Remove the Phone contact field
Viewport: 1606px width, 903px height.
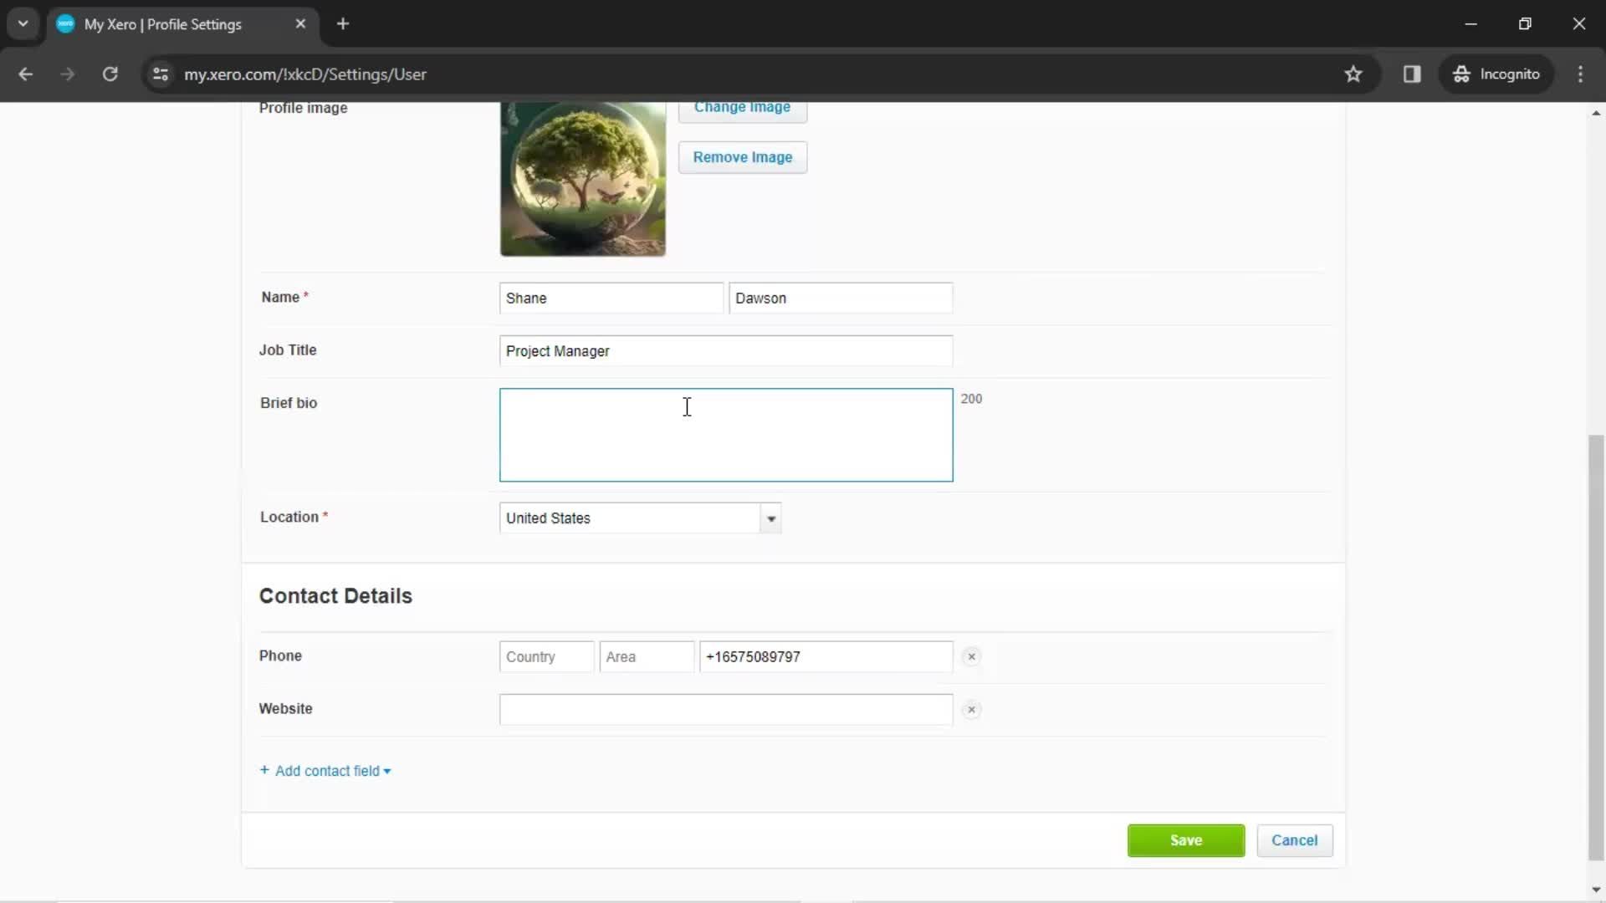(x=971, y=657)
